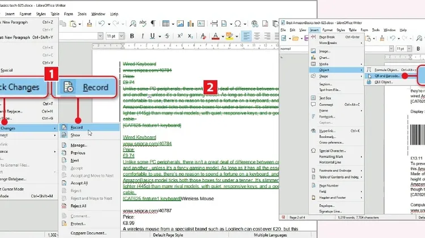Choose Compare Document... in submenu
Viewport: 425px width, 238px height.
click(89, 233)
